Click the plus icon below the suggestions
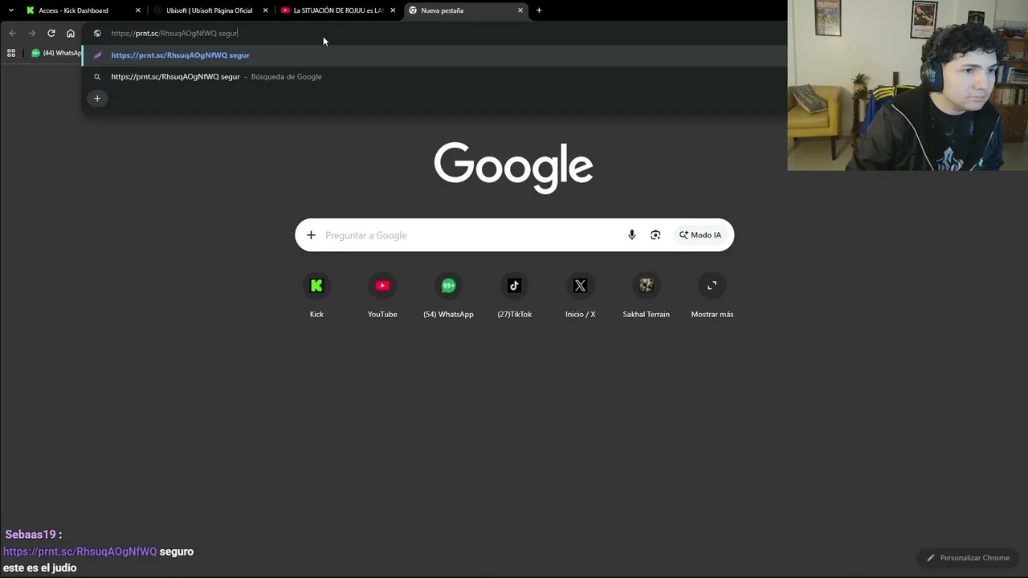The height and width of the screenshot is (578, 1028). pyautogui.click(x=97, y=99)
